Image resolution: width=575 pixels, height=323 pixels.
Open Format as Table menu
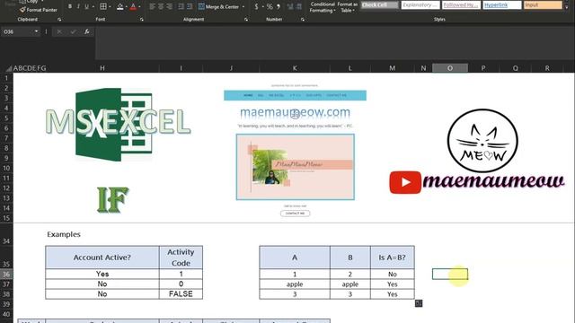coord(347,7)
